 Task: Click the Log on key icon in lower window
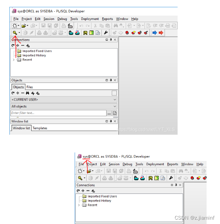click(x=80, y=178)
